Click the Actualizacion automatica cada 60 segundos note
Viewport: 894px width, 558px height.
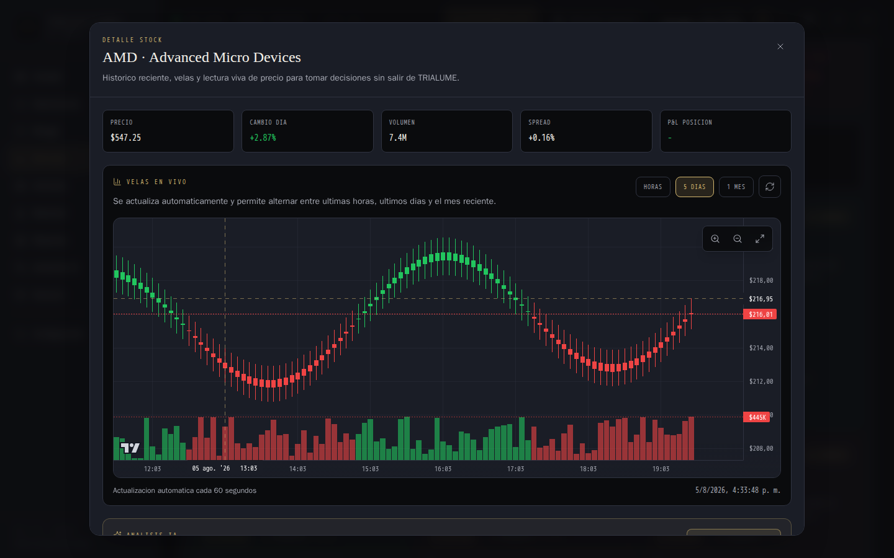(x=184, y=490)
